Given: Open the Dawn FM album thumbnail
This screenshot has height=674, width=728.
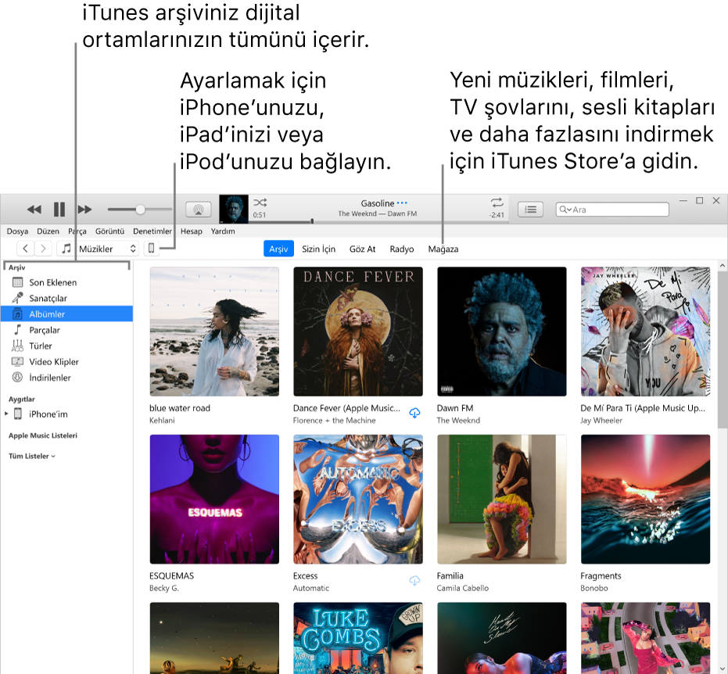Looking at the screenshot, I should click(501, 332).
